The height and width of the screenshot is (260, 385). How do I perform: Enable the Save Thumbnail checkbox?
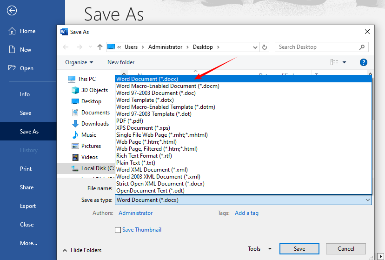(x=118, y=230)
